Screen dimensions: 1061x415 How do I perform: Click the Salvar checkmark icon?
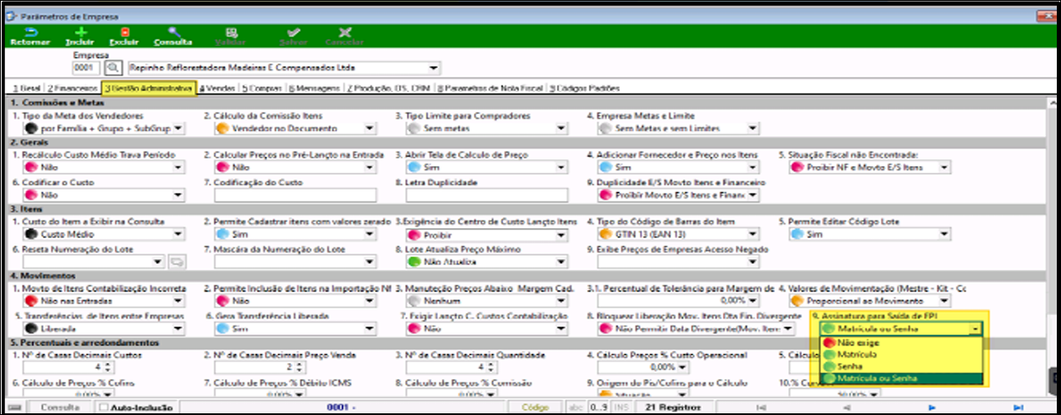pos(294,32)
